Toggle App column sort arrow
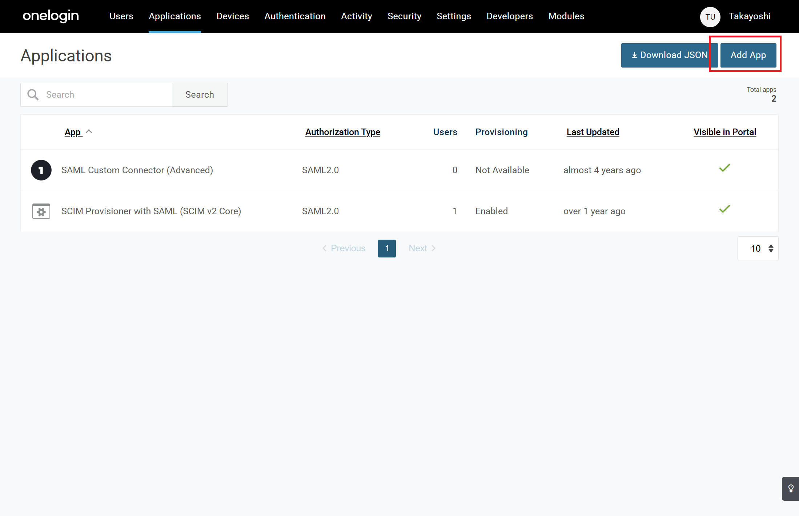 89,131
